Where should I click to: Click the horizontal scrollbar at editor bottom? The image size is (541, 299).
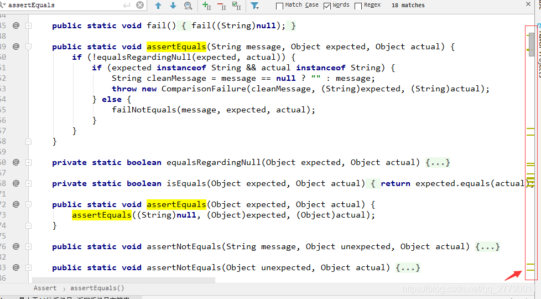tap(123, 280)
